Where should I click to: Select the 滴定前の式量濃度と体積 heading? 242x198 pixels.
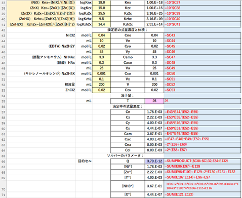[x=127, y=30]
